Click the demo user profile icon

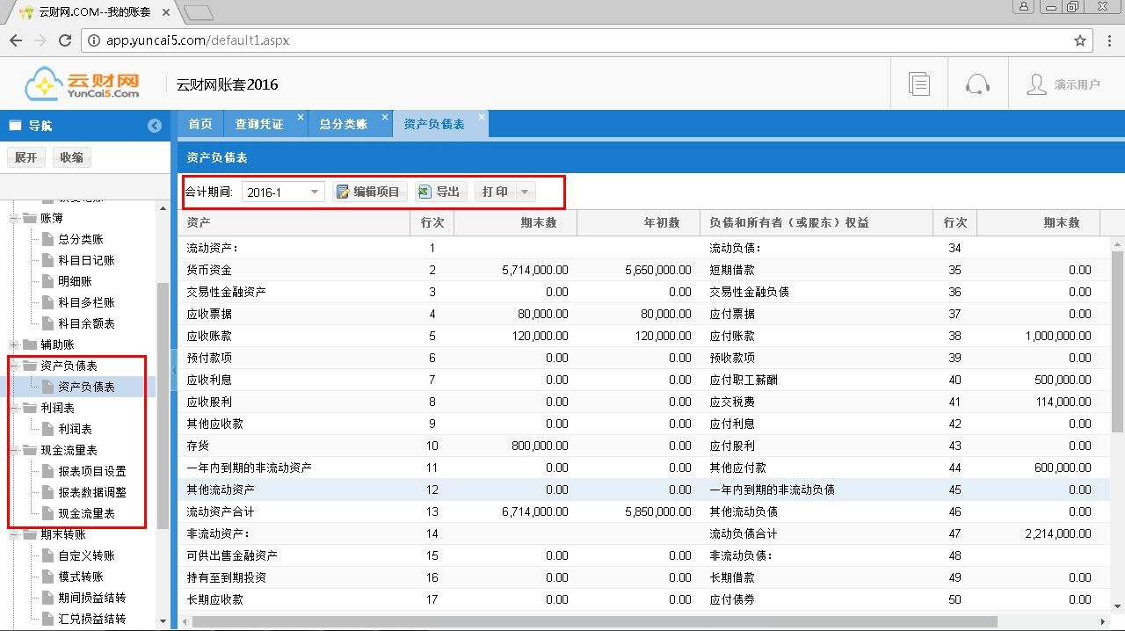tap(1036, 84)
